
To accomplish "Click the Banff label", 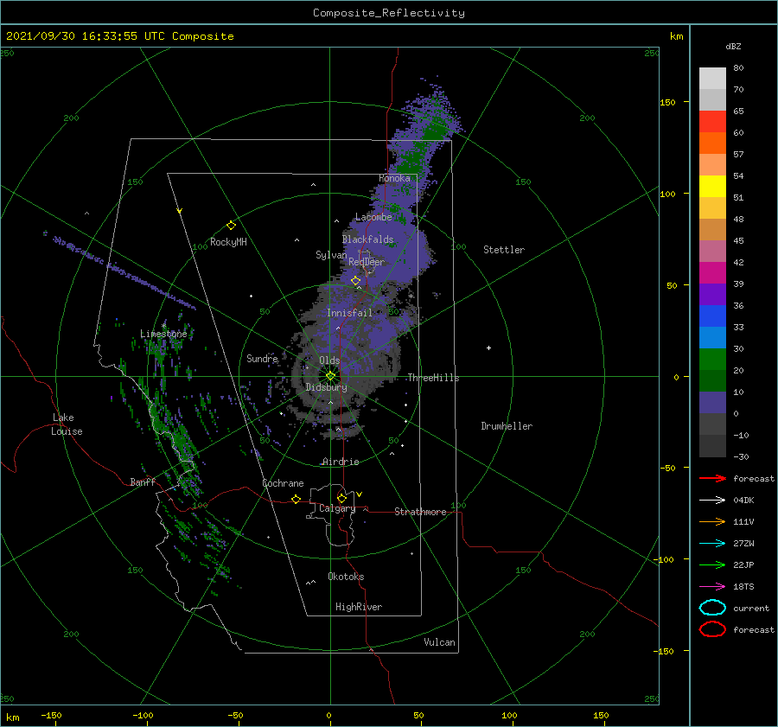I will [x=143, y=481].
